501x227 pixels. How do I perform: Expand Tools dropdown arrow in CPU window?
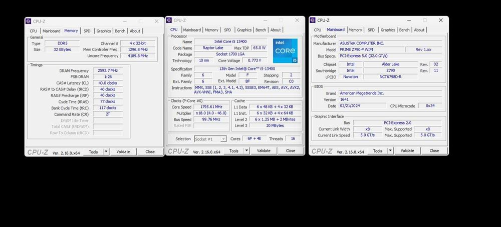(x=247, y=151)
